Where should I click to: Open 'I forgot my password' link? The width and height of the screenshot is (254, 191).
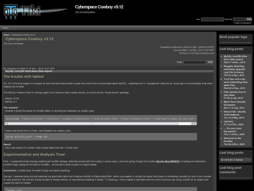[x=242, y=23]
